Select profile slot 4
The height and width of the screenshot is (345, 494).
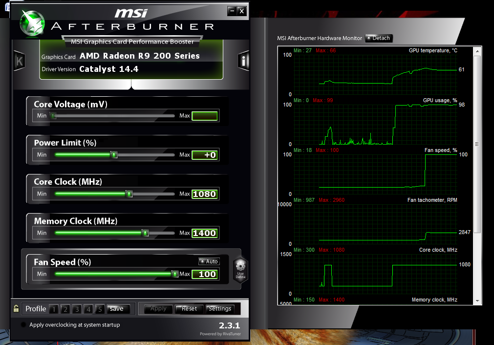pos(88,309)
